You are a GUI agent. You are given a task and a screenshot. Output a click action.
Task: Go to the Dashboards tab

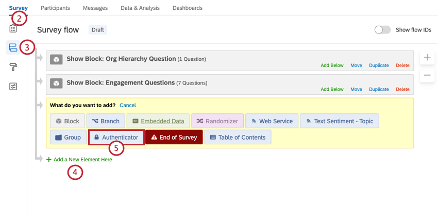click(x=187, y=8)
